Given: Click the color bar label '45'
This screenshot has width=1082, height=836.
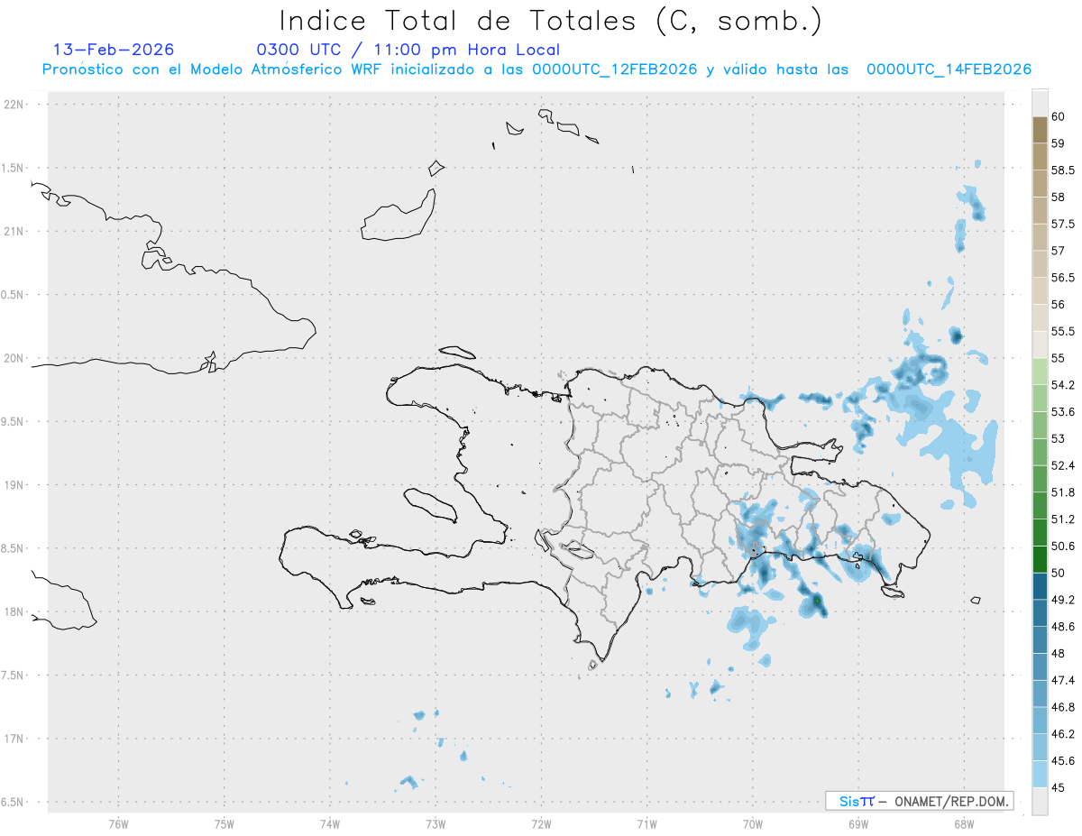Looking at the screenshot, I should [x=1059, y=787].
